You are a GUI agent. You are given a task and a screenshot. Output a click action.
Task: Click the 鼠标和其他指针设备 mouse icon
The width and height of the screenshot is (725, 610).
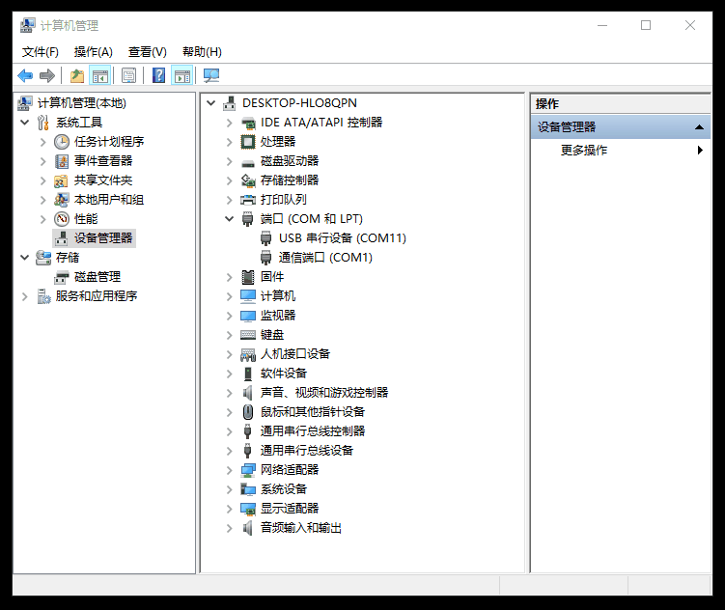click(248, 412)
